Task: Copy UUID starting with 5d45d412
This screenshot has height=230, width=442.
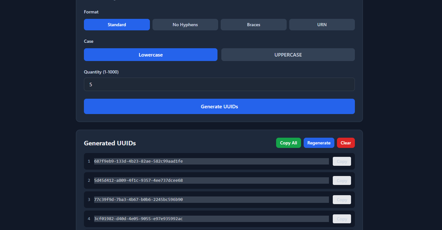Action: pos(342,180)
